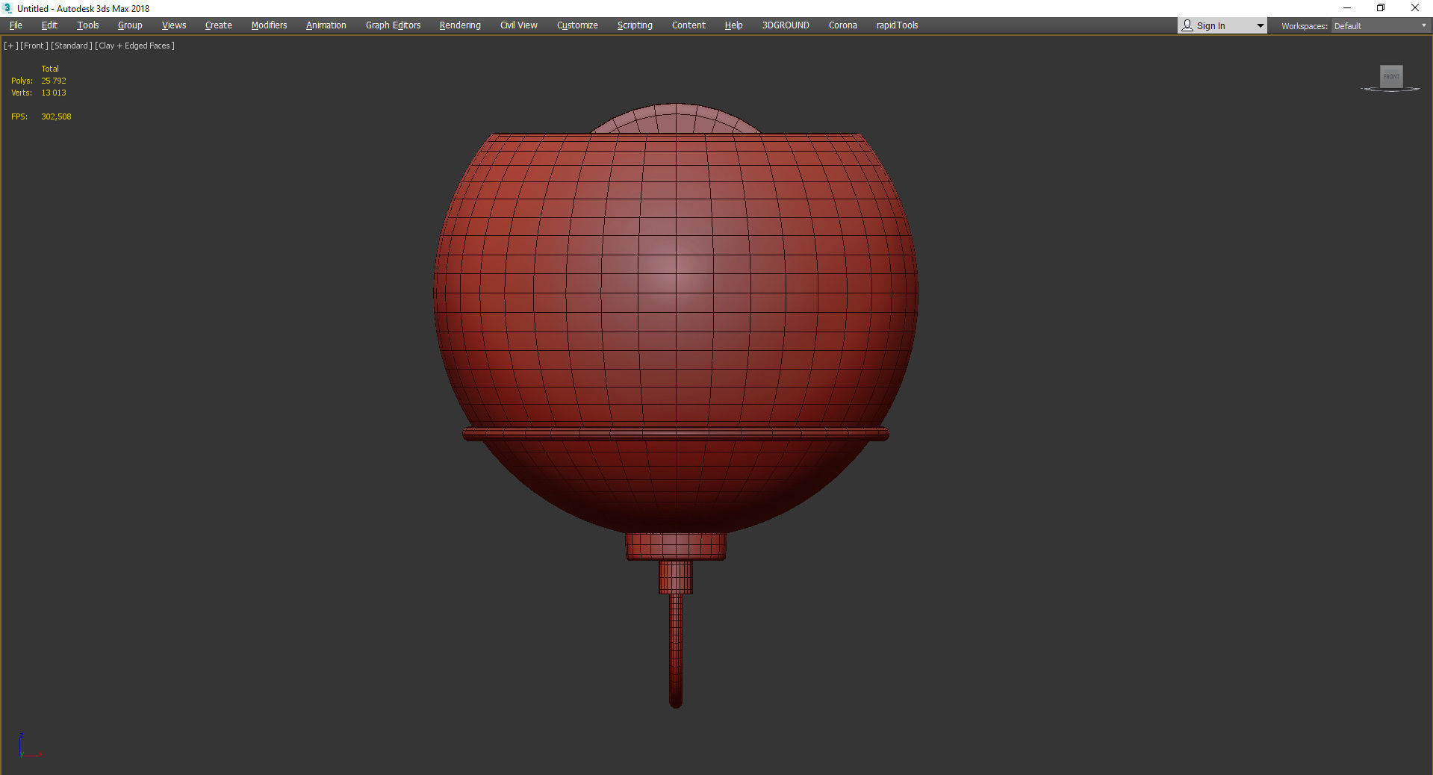Click the [Standard] viewport shading label

72,46
